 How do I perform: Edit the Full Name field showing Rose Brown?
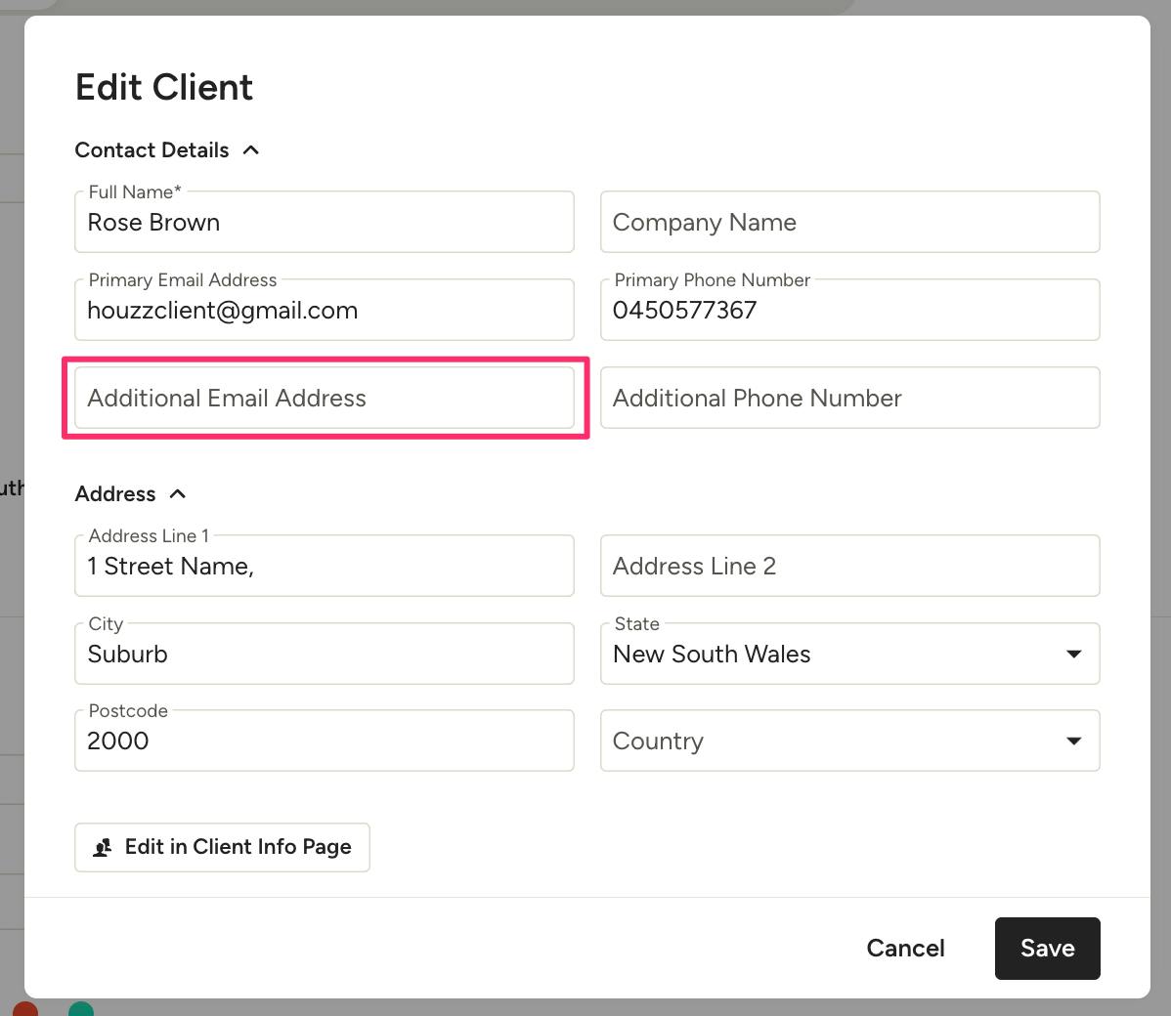(x=325, y=222)
